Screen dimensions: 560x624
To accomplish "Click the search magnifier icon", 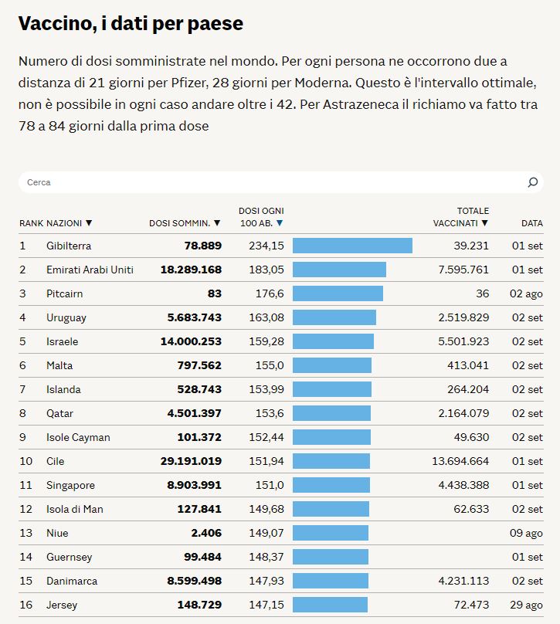I will pyautogui.click(x=532, y=182).
